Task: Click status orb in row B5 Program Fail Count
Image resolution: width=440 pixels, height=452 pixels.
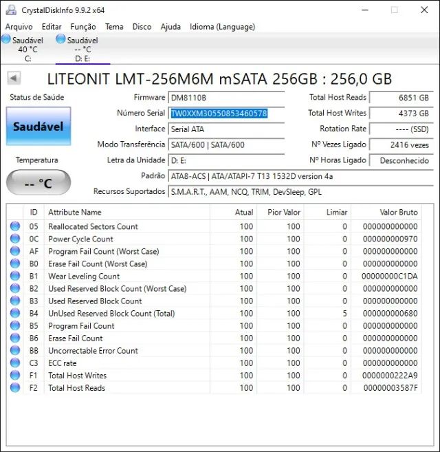Action: click(15, 325)
